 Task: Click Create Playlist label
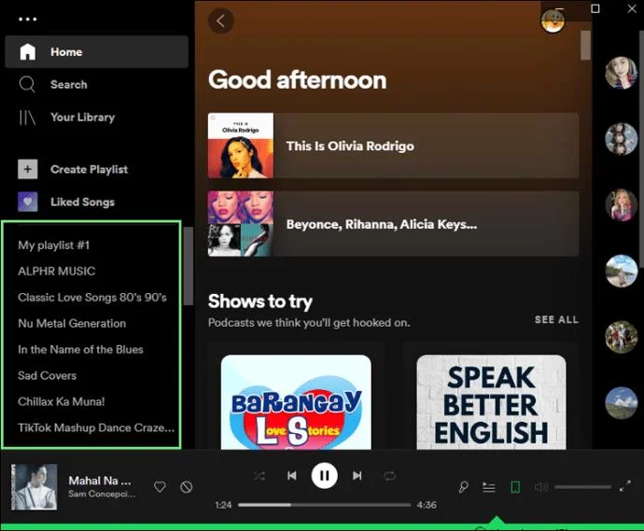coord(89,169)
